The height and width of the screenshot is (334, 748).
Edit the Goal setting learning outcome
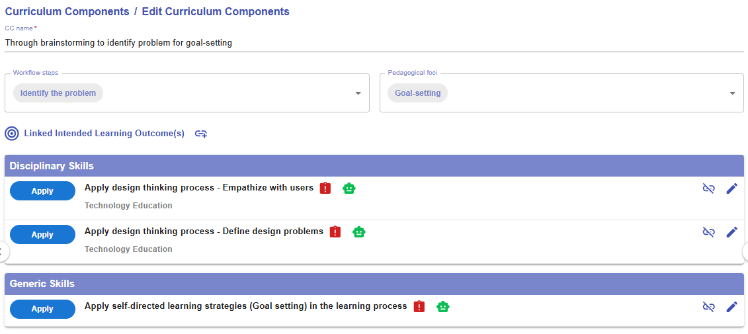click(x=731, y=307)
